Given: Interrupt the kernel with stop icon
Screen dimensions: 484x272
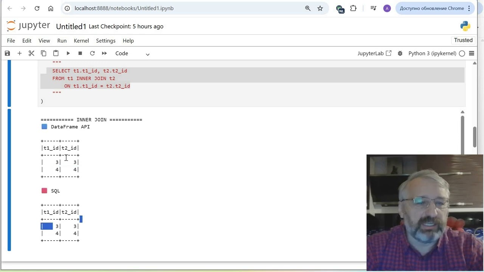Looking at the screenshot, I should 80,53.
